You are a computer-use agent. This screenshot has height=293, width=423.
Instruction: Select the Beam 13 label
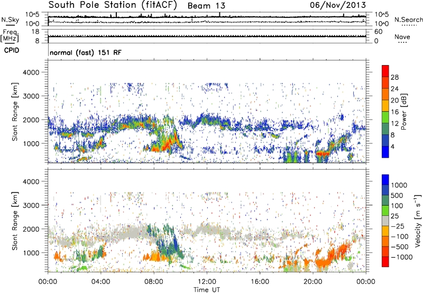(206, 6)
